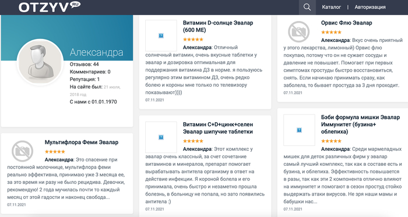408x217 pixels.
Task: Click the no-photo icon for Орвис Флю
Action: tap(298, 31)
